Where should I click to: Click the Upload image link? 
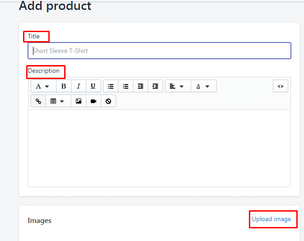click(271, 219)
